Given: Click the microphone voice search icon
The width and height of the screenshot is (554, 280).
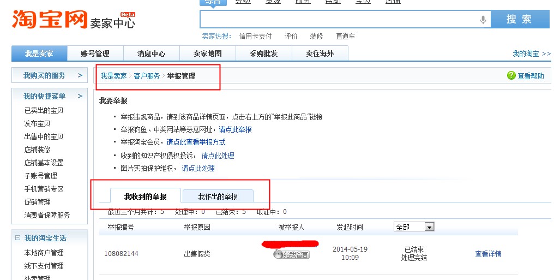Looking at the screenshot, I should tap(483, 20).
